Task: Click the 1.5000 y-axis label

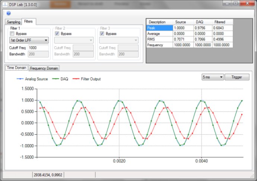Action: coord(28,89)
